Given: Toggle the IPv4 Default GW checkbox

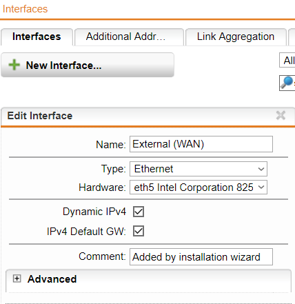Looking at the screenshot, I should [139, 231].
